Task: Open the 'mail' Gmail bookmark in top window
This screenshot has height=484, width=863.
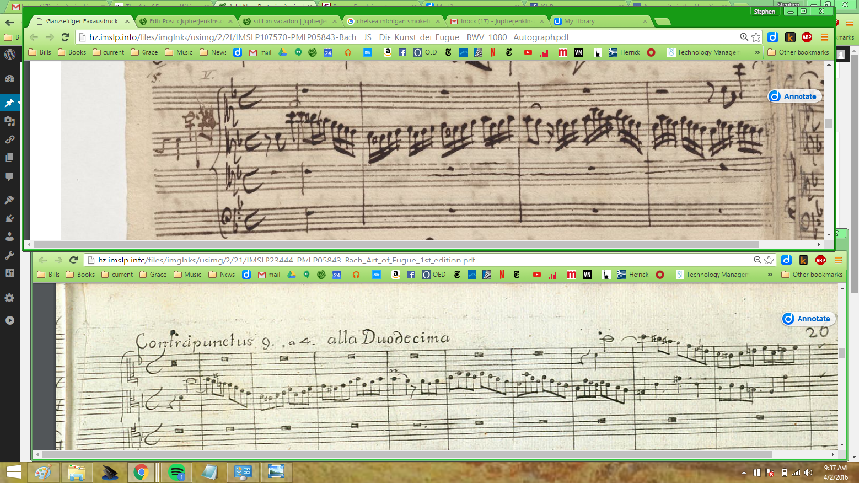Action: tap(261, 53)
